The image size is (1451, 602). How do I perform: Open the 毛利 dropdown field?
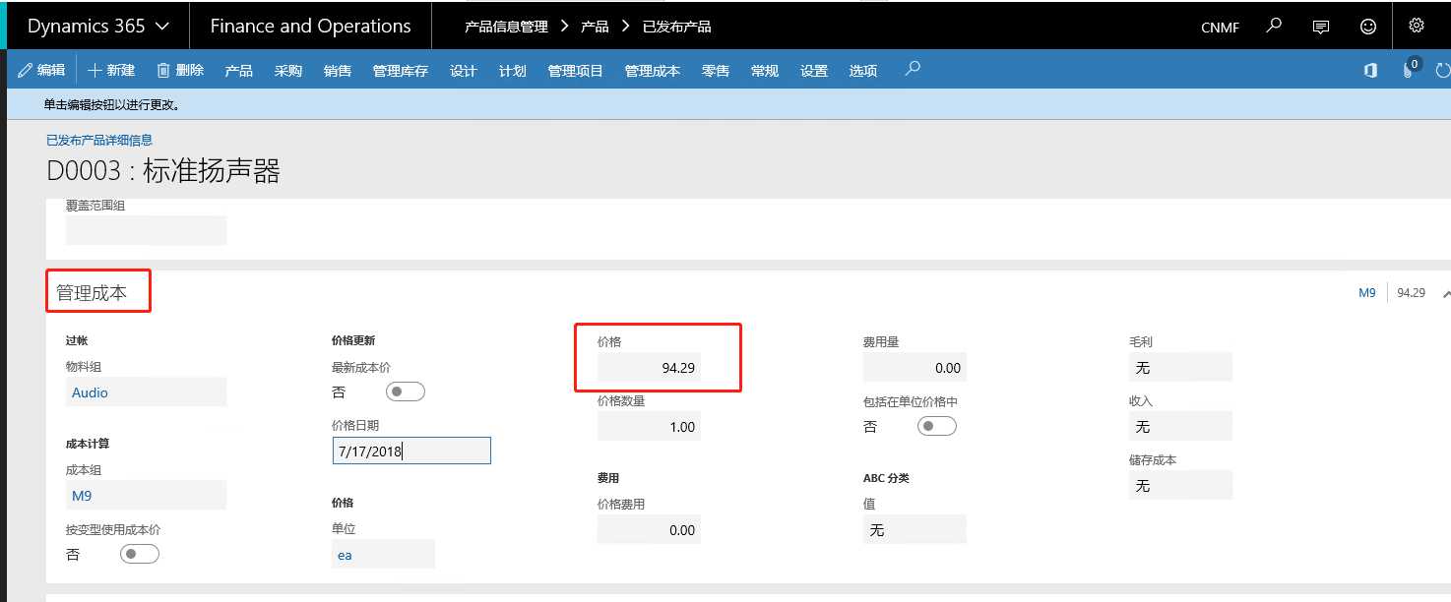click(1180, 368)
